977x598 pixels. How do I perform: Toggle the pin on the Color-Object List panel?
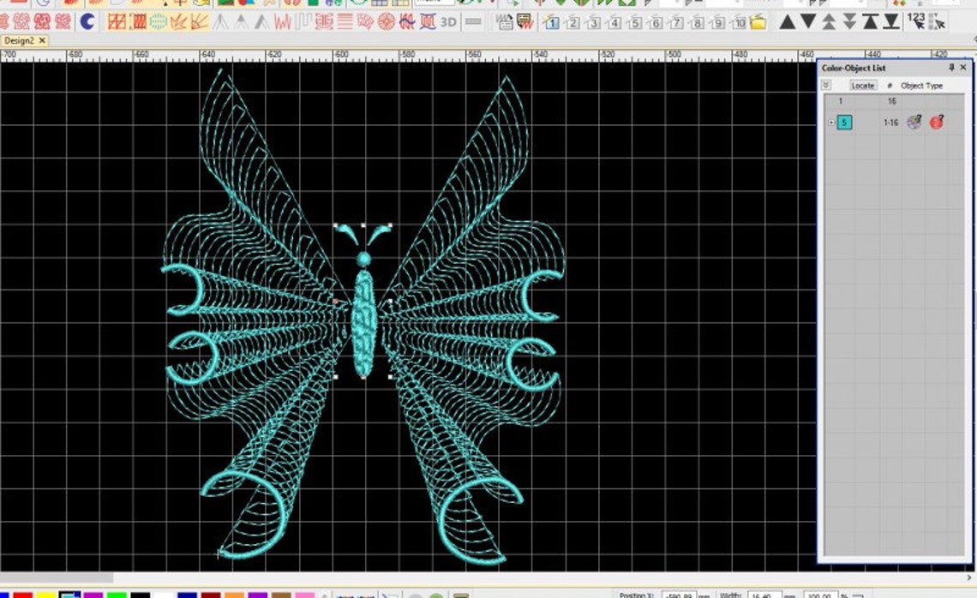(953, 68)
